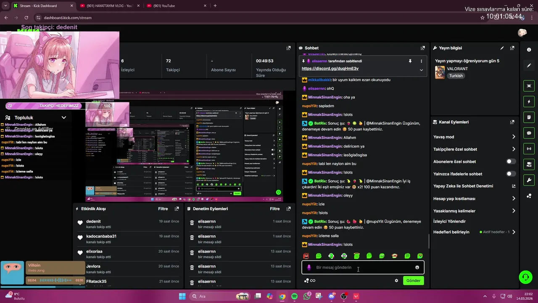
Task: Expand Yavaş mod options
Action: [514, 137]
